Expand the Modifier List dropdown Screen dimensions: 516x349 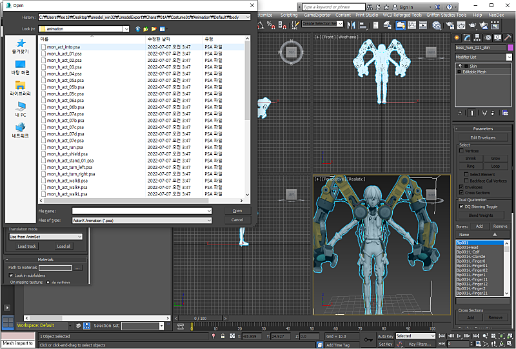click(483, 57)
